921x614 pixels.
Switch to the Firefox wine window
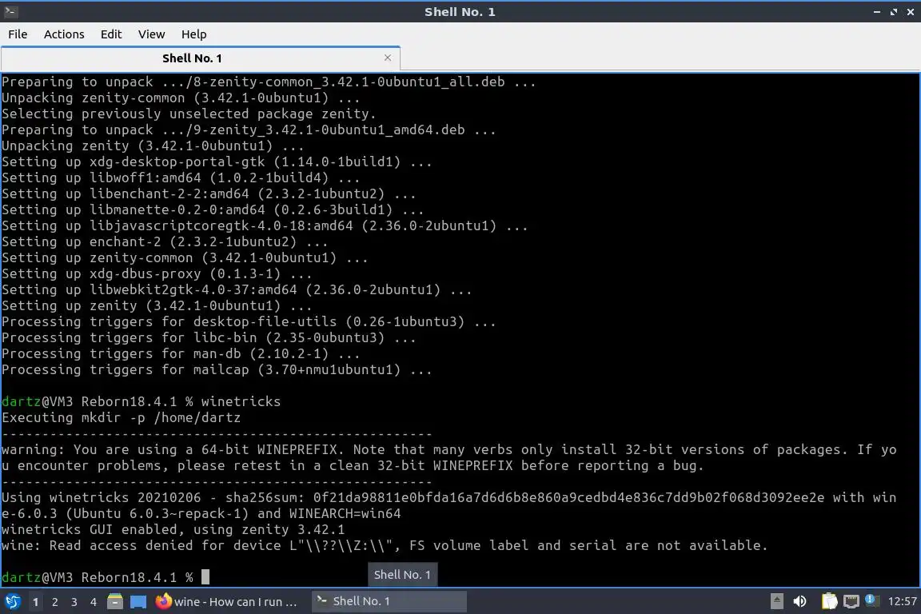click(x=226, y=602)
